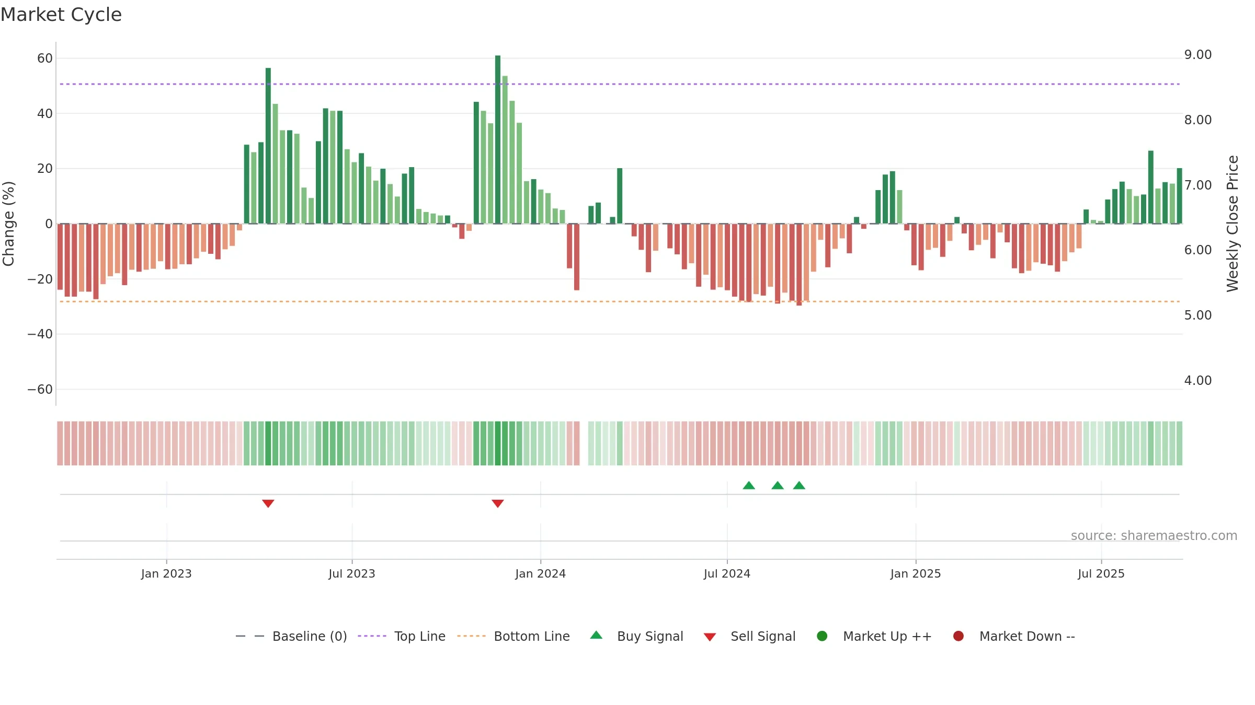This screenshot has width=1255, height=705.
Task: Click the Top Line purple dotted legend marker
Action: [x=372, y=636]
